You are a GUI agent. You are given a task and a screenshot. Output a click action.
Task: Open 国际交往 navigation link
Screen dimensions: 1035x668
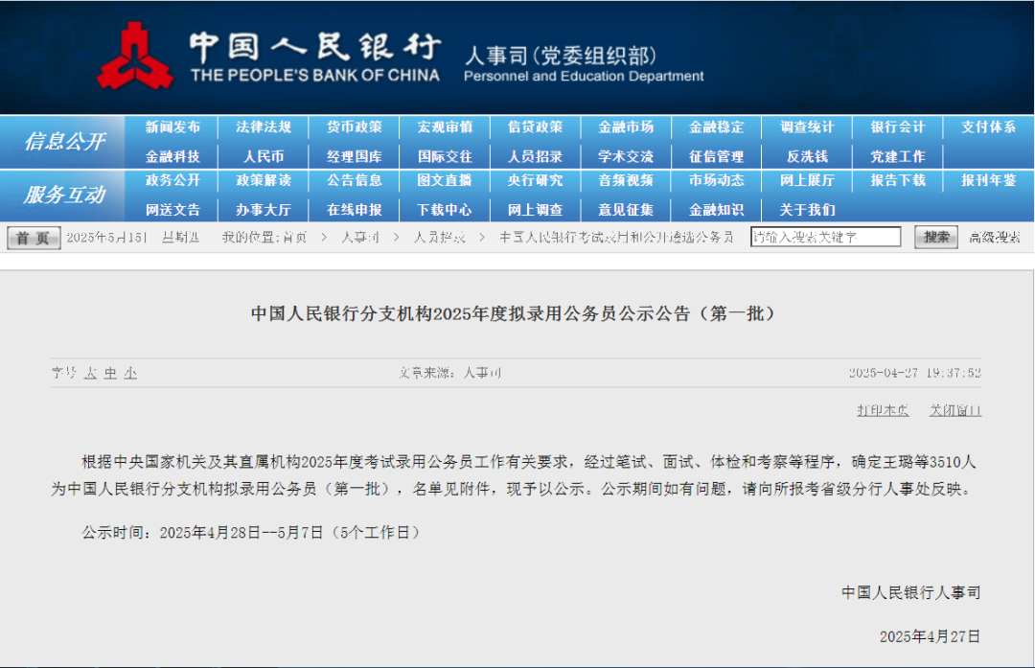point(445,156)
